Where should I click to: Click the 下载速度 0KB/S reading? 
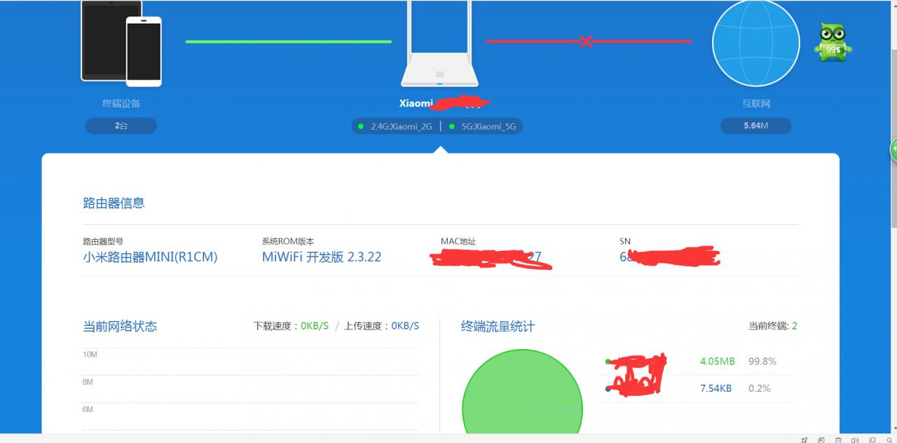(x=291, y=326)
